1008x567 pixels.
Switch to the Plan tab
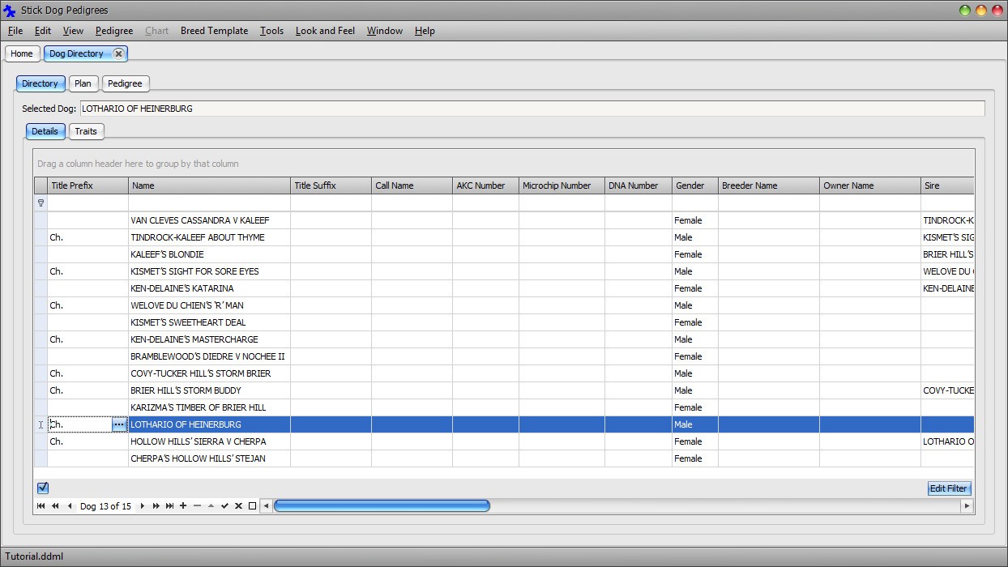click(83, 83)
